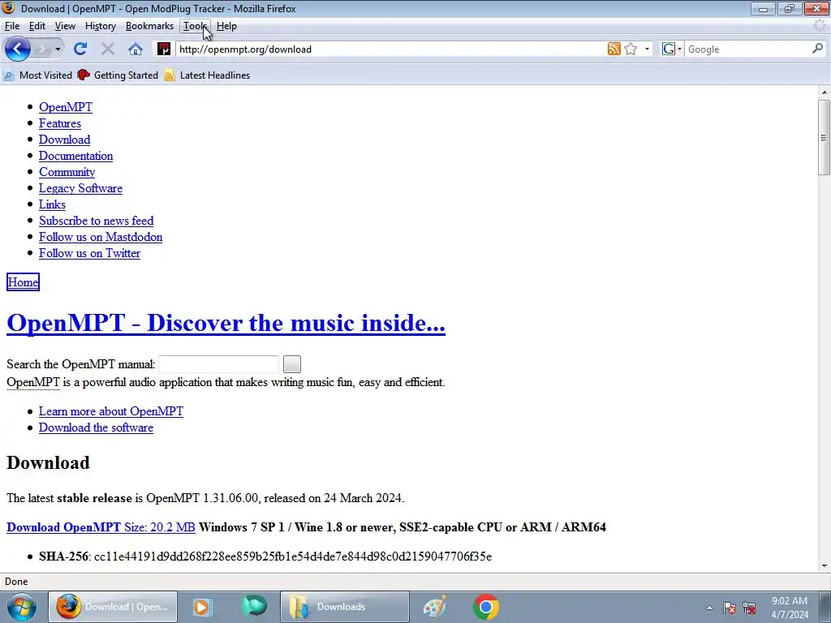Show hidden system tray icons
This screenshot has width=831, height=623.
point(709,608)
